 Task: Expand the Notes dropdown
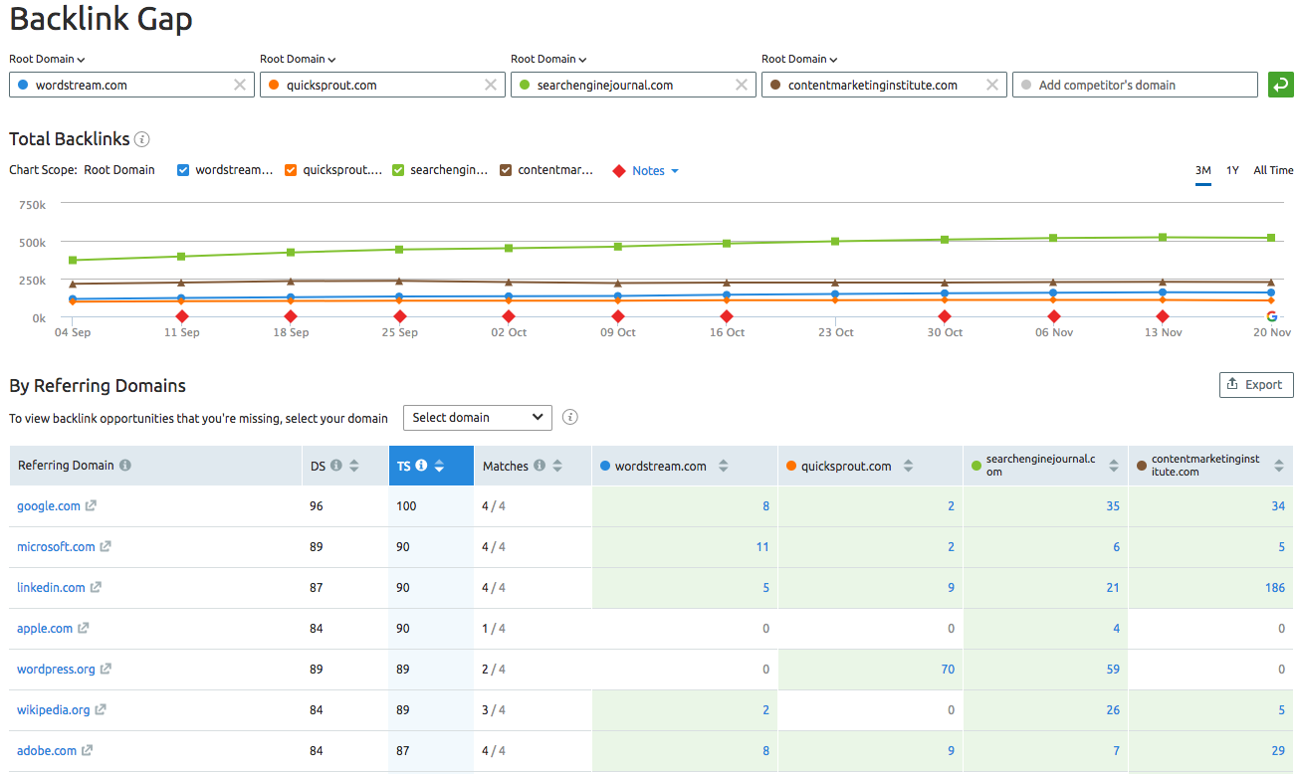click(x=656, y=170)
